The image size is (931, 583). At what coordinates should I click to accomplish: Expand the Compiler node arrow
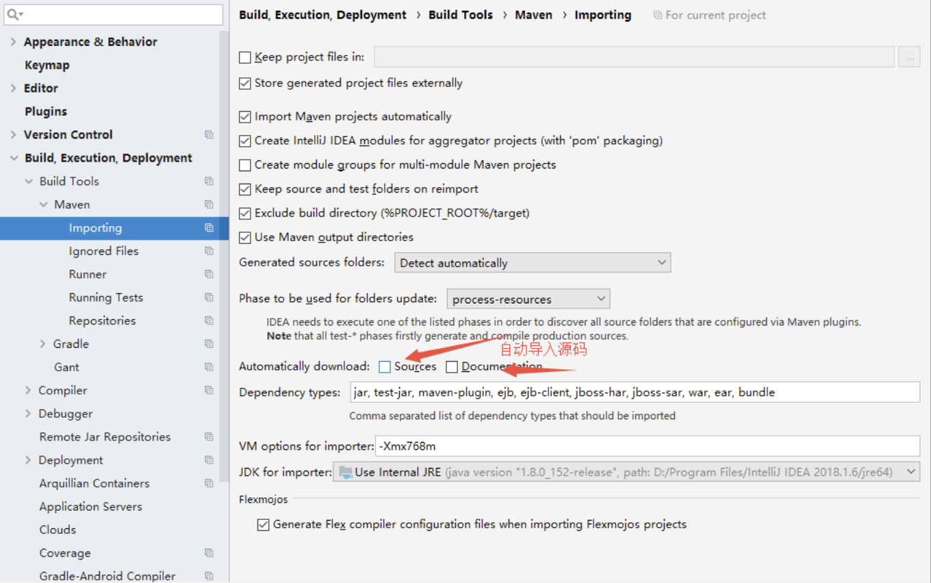point(28,390)
